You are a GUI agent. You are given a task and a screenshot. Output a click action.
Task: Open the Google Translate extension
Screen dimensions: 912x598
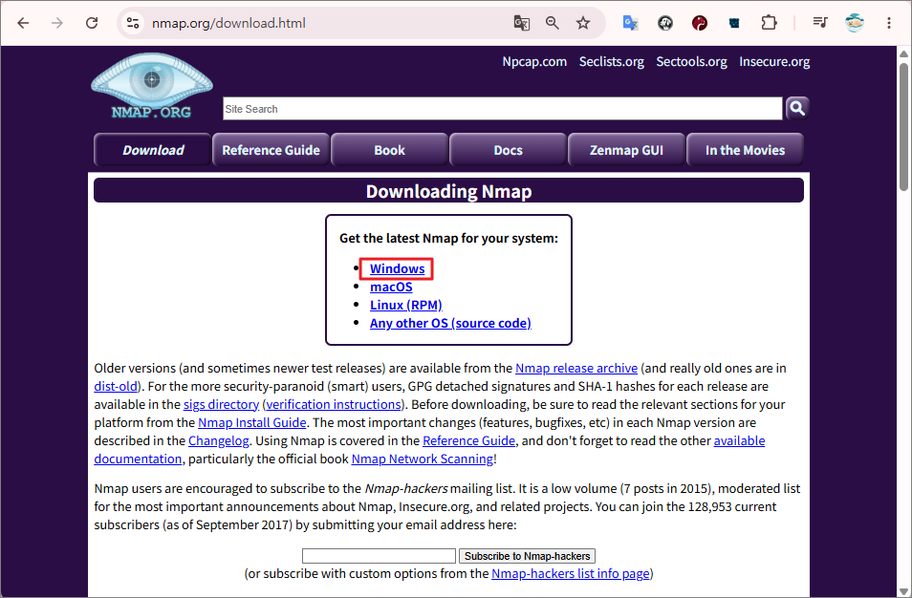(631, 23)
